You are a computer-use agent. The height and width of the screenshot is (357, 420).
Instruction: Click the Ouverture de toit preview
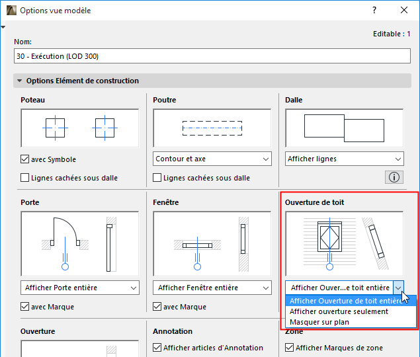(344, 241)
